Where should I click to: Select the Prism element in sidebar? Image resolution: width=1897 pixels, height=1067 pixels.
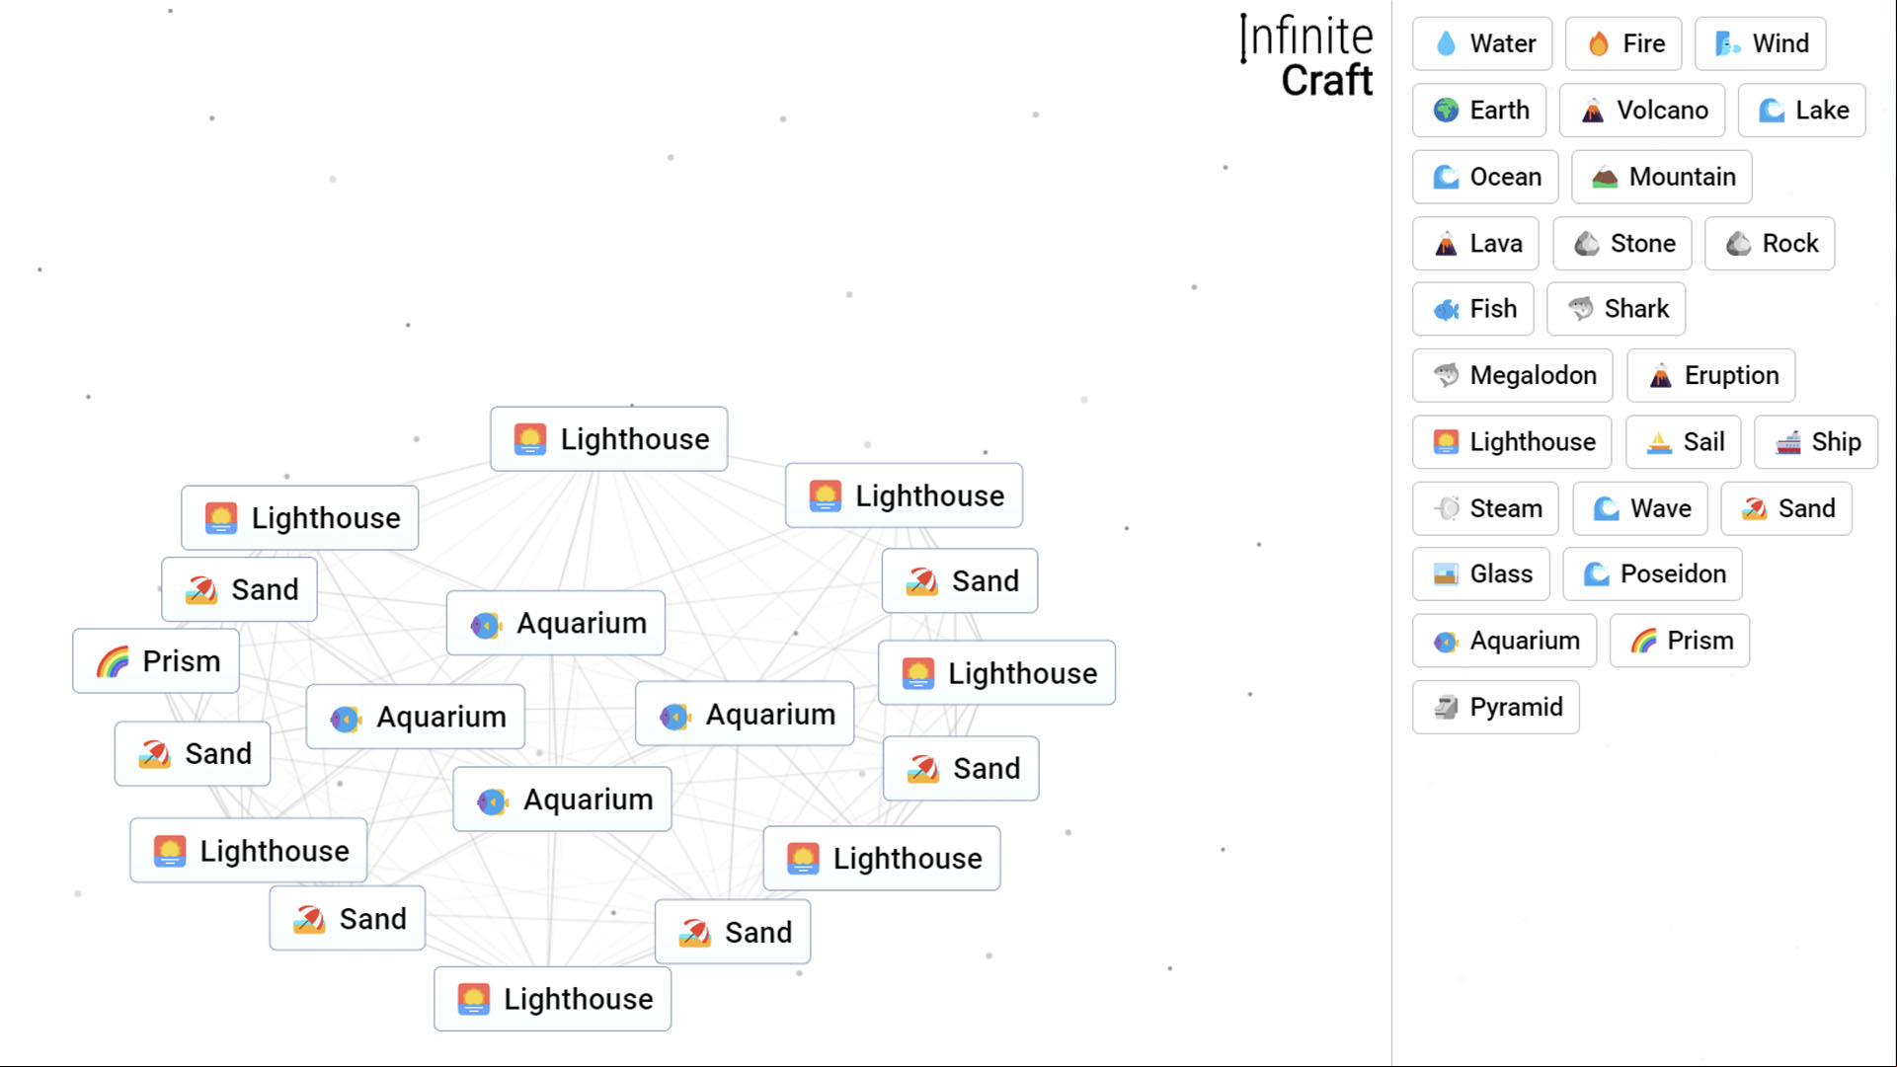click(x=1680, y=641)
